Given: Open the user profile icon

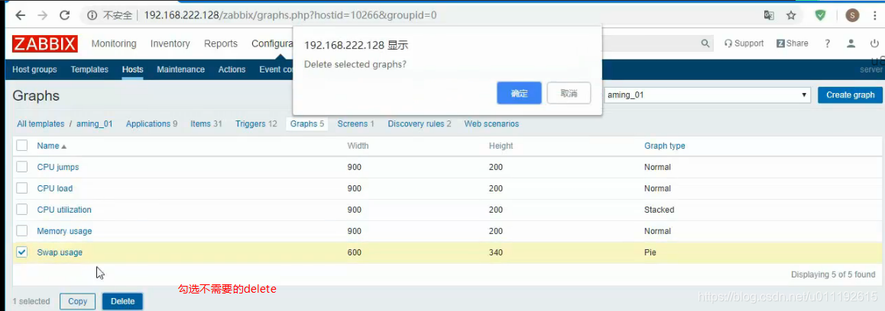Looking at the screenshot, I should pos(851,43).
